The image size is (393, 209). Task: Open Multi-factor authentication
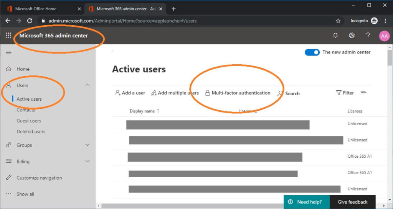click(238, 93)
